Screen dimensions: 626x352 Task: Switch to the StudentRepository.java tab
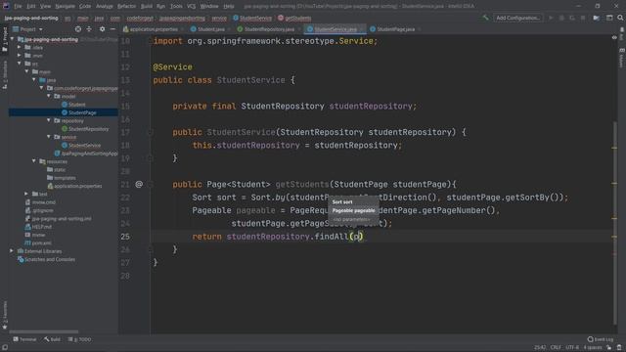click(x=267, y=29)
